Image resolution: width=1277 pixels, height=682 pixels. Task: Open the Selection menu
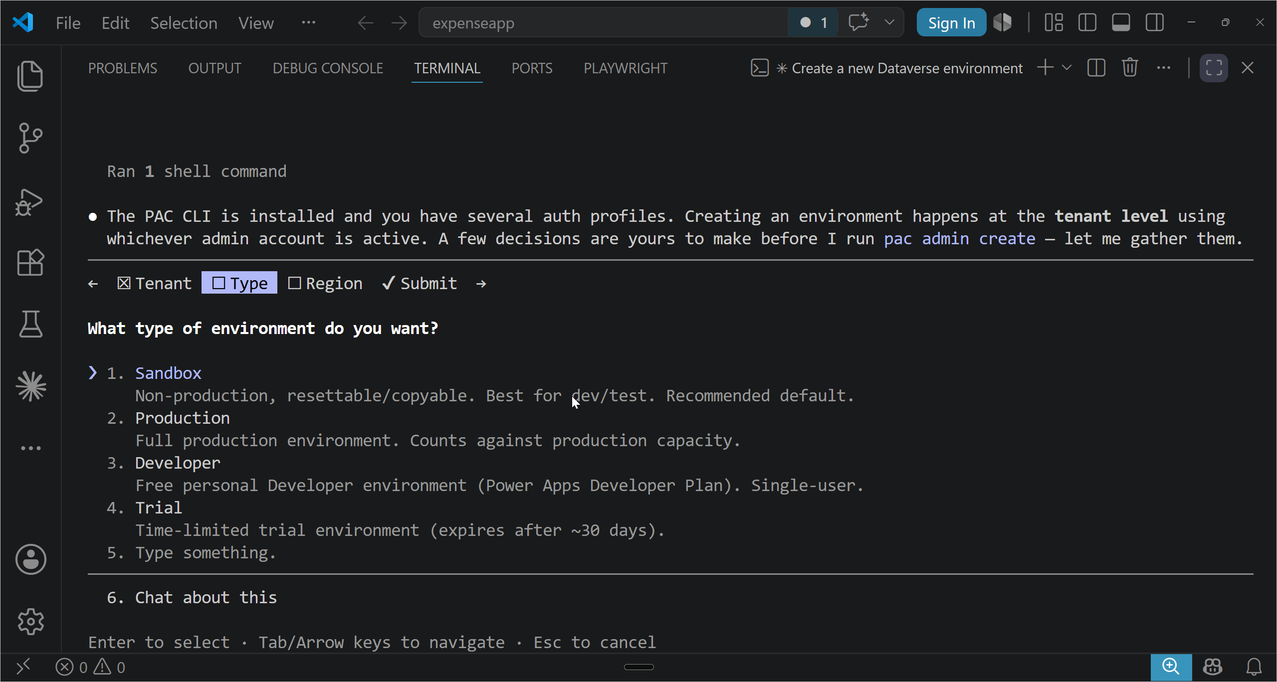184,23
